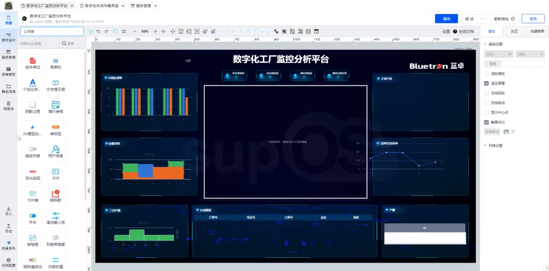The image size is (549, 271).
Task: Open 静态资源 in left sidebar
Action: [x=9, y=89]
